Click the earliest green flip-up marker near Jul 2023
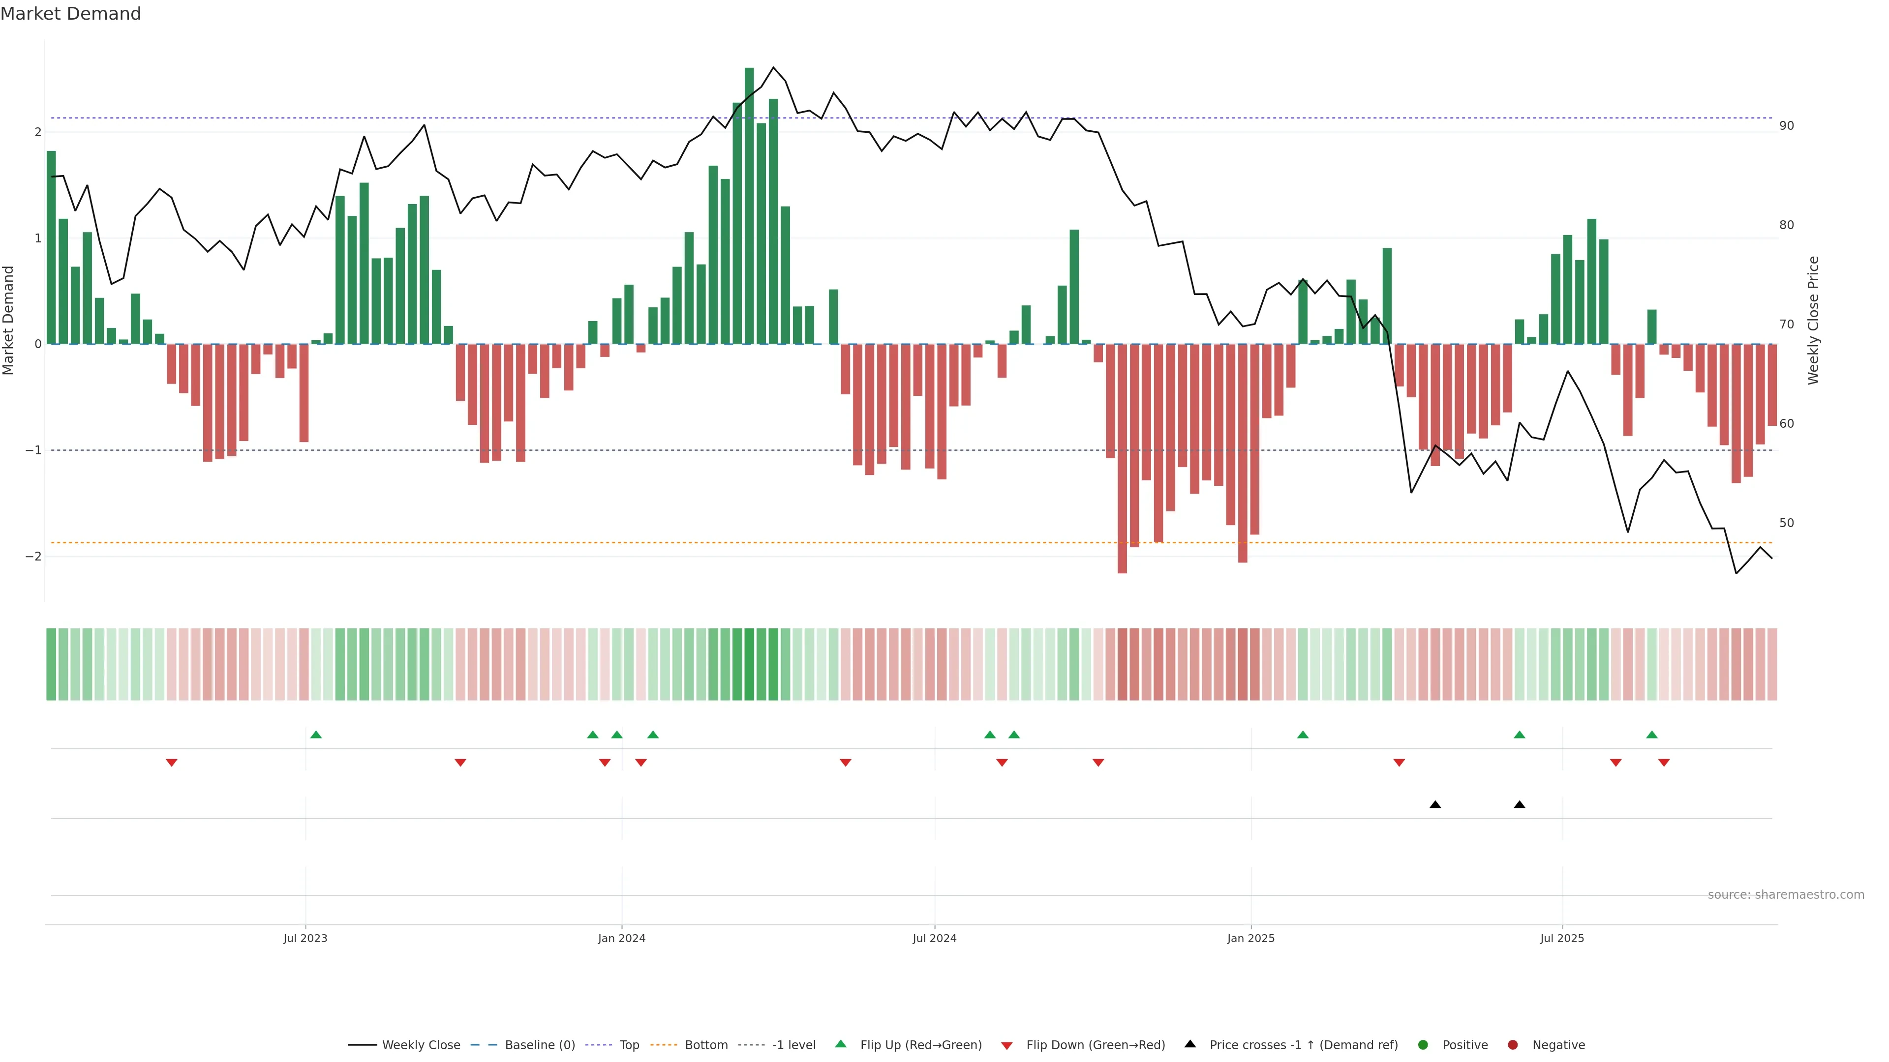This screenshot has width=1889, height=1062. pyautogui.click(x=316, y=735)
